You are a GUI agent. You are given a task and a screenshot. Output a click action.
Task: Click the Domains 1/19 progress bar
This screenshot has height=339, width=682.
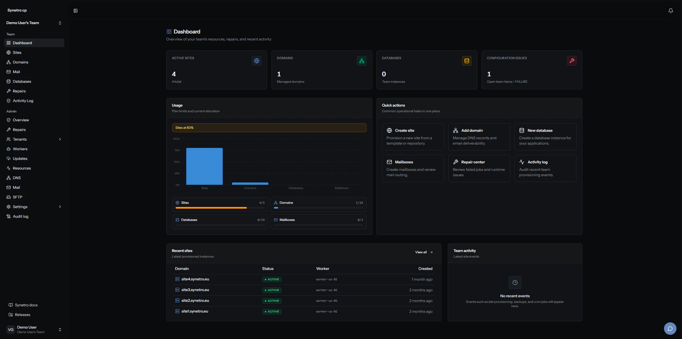pyautogui.click(x=318, y=208)
